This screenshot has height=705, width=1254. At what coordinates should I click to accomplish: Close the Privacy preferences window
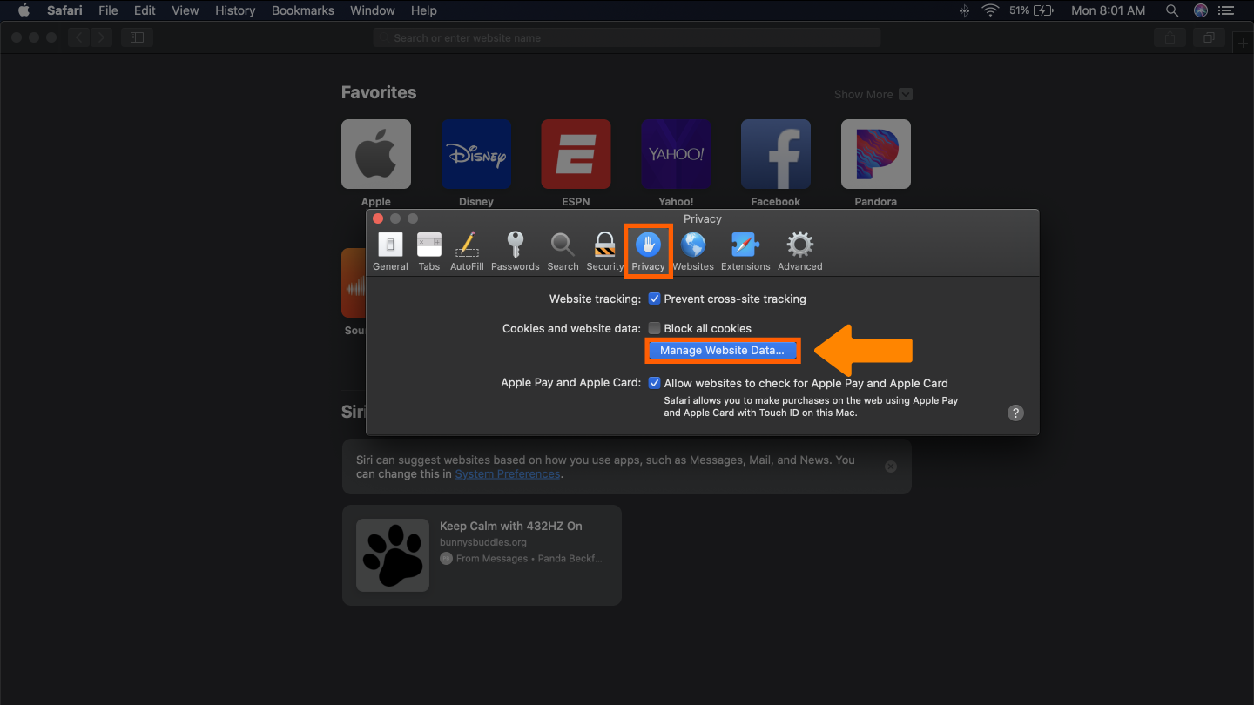(378, 218)
